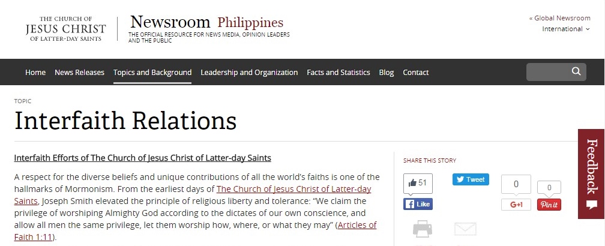Screen dimensions: 605x246
Task: Click the Google +1 button
Action: click(516, 205)
